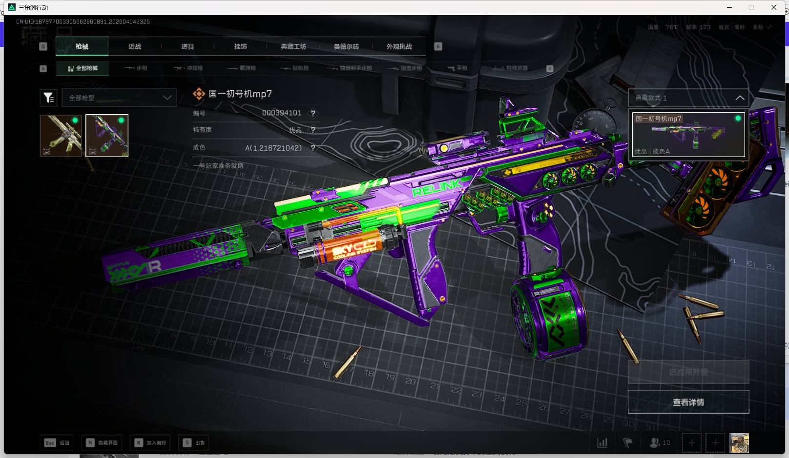Screen dimensions: 789x458
Task: Filter by 冲锋枪 category
Action: tap(188, 68)
